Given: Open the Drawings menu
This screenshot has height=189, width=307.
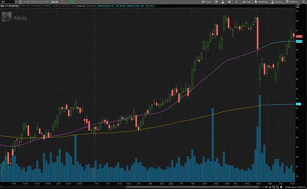Looking at the screenshot, I should coord(261,2).
